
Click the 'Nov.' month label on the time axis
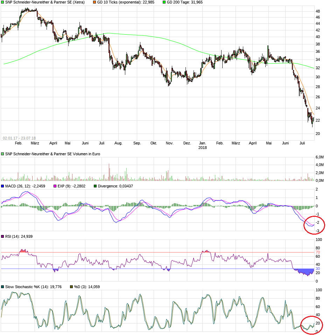pyautogui.click(x=169, y=143)
